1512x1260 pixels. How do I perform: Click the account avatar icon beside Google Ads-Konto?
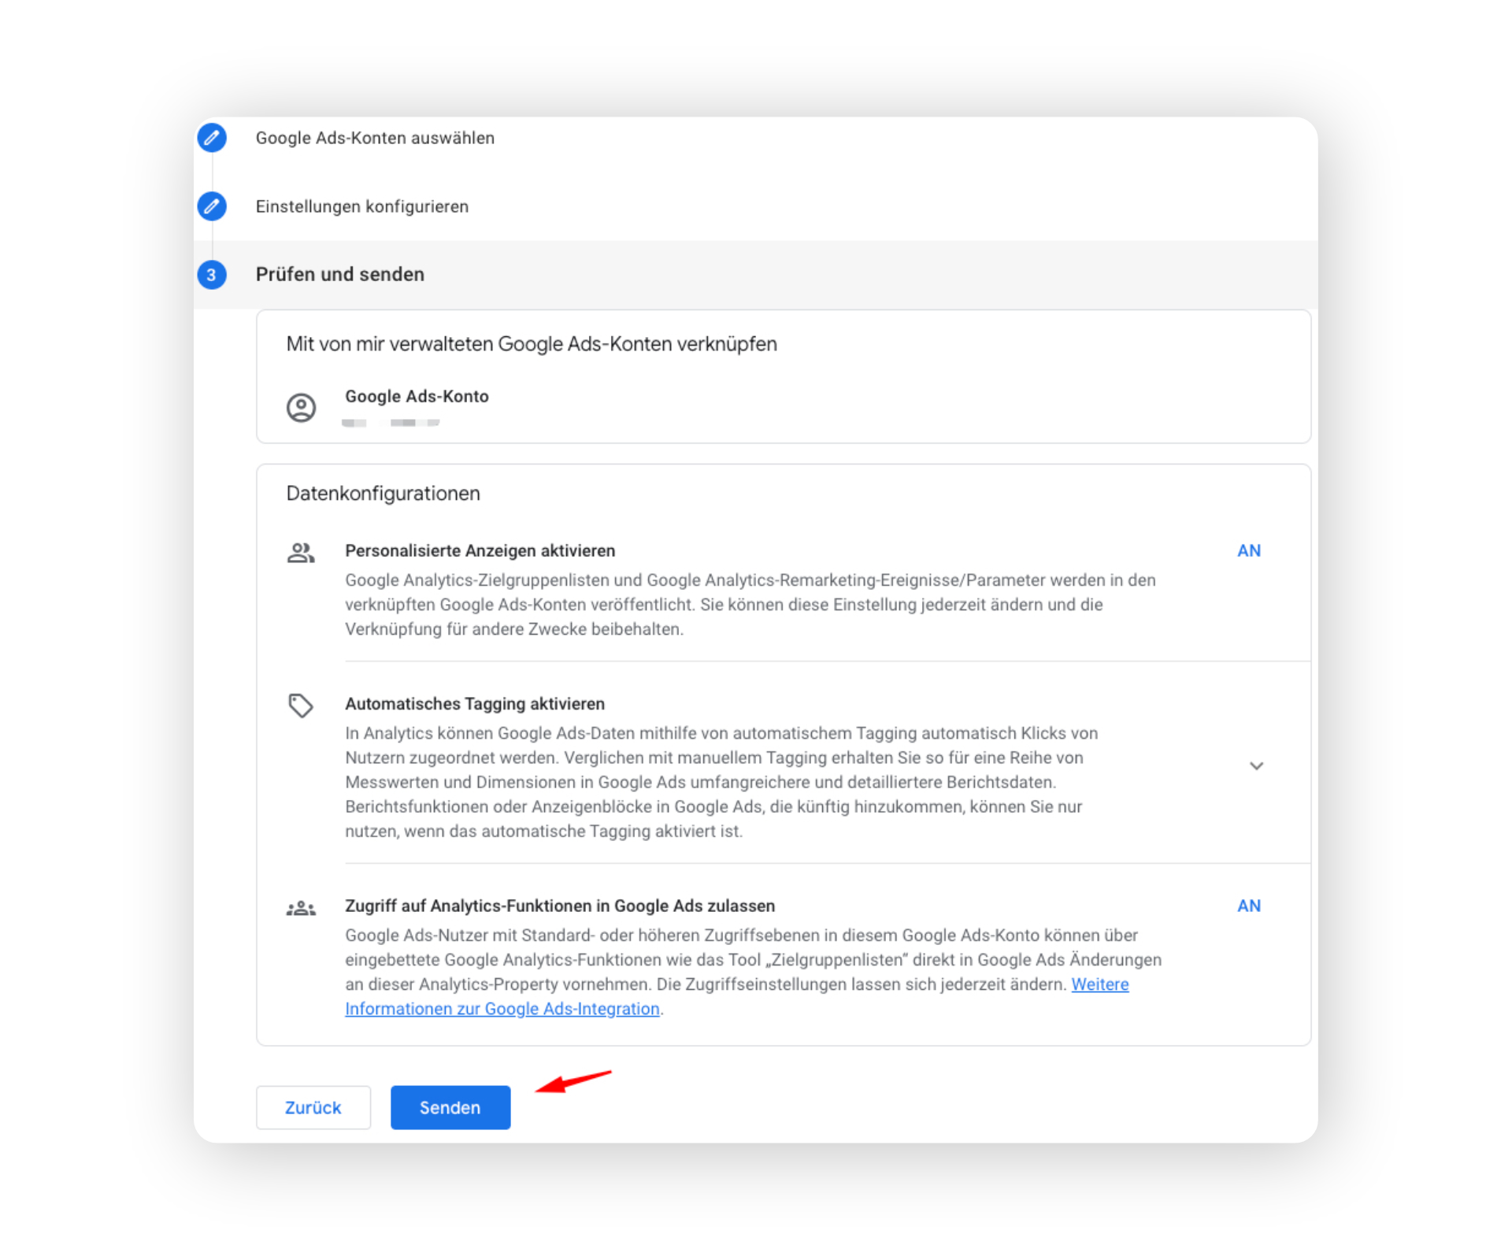coord(301,408)
